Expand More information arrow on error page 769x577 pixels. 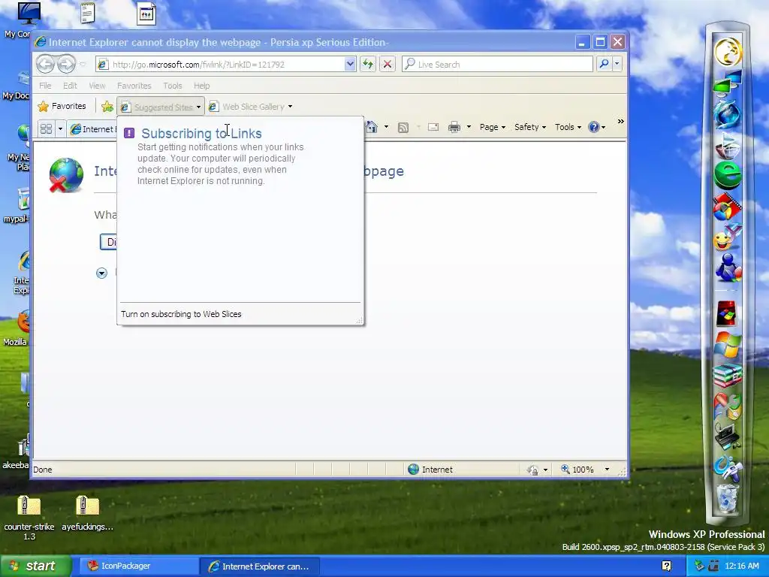click(101, 273)
